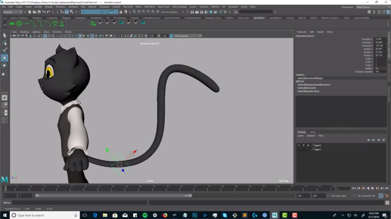Viewport: 391px width, 219px height.
Task: Click the Undo arrow icon
Action: pos(44,12)
